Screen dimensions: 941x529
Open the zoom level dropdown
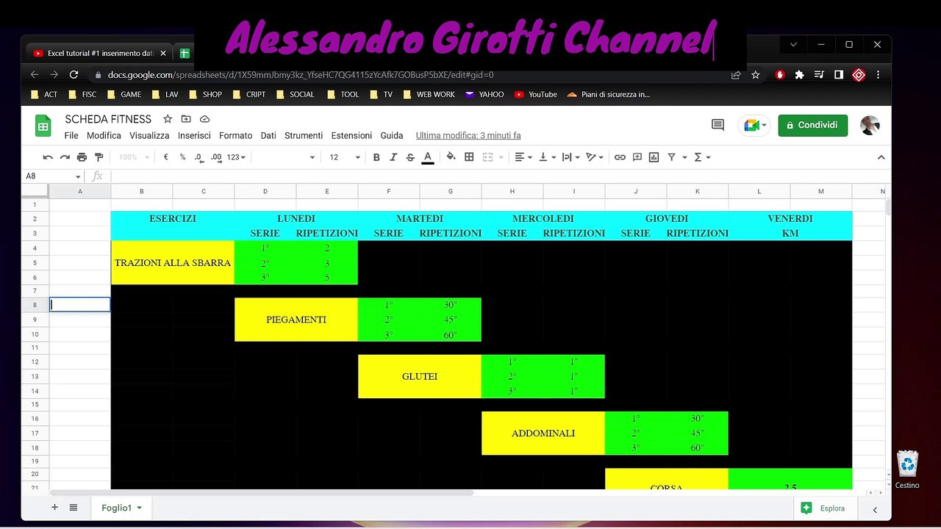point(134,157)
